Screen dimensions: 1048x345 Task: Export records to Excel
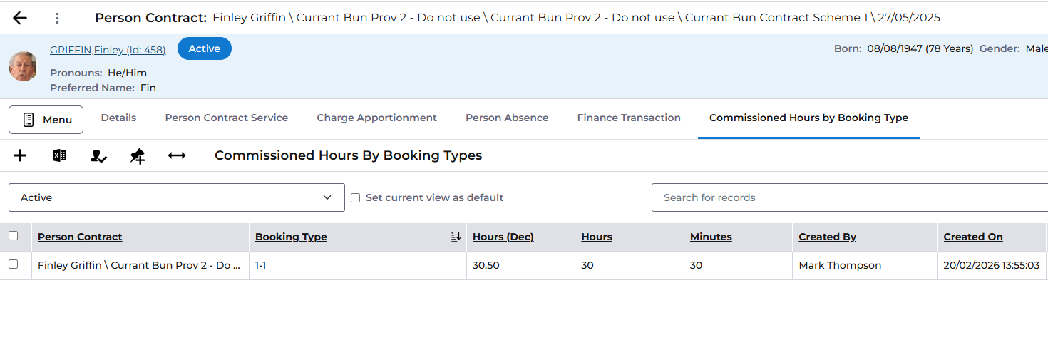[59, 155]
